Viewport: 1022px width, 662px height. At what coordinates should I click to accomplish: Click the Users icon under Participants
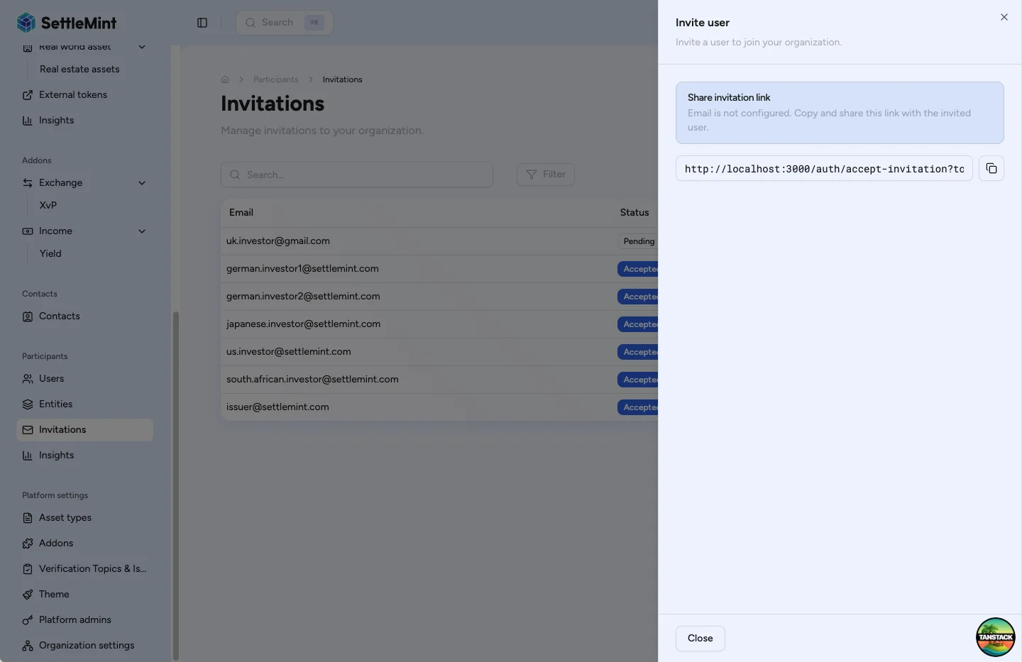[27, 378]
